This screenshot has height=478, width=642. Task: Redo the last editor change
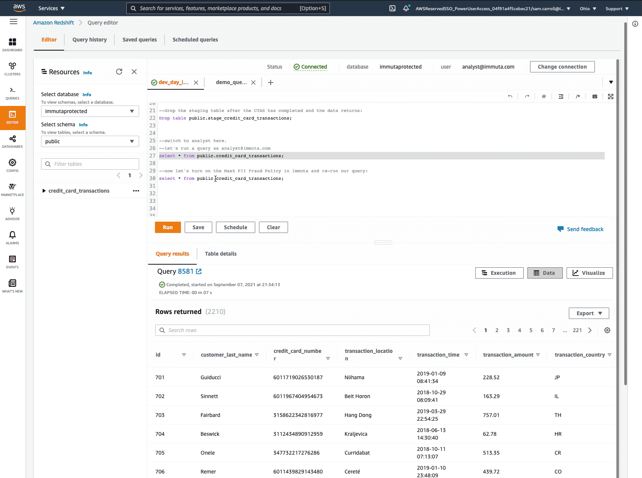coord(527,97)
